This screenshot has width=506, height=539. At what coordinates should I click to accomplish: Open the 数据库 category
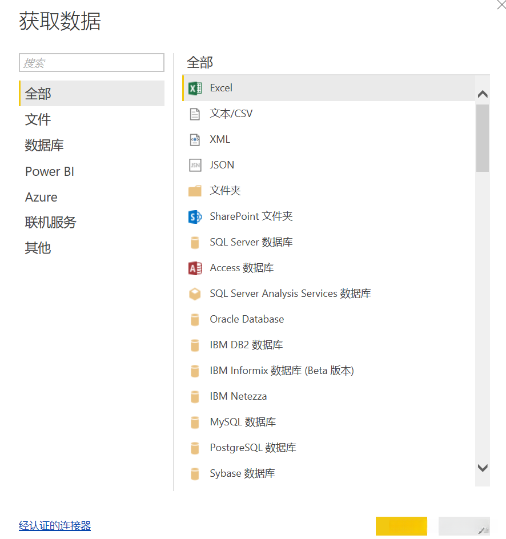tap(45, 146)
